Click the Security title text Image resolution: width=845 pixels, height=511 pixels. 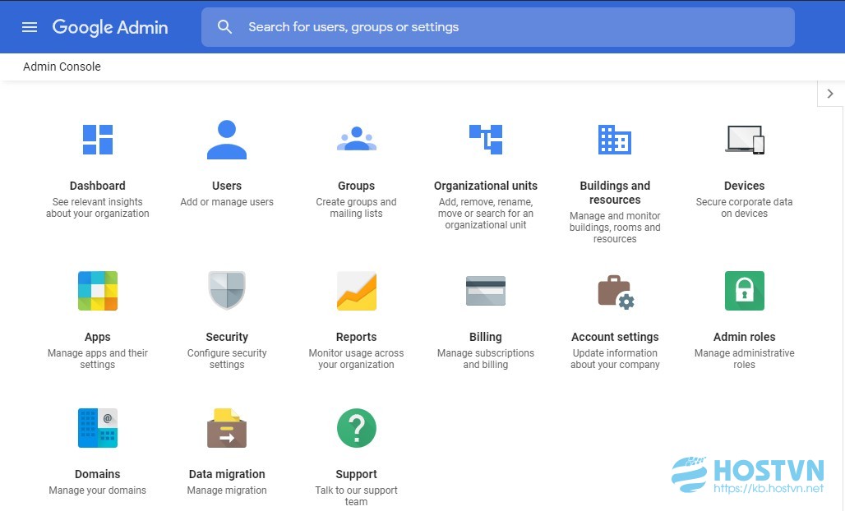tap(227, 337)
